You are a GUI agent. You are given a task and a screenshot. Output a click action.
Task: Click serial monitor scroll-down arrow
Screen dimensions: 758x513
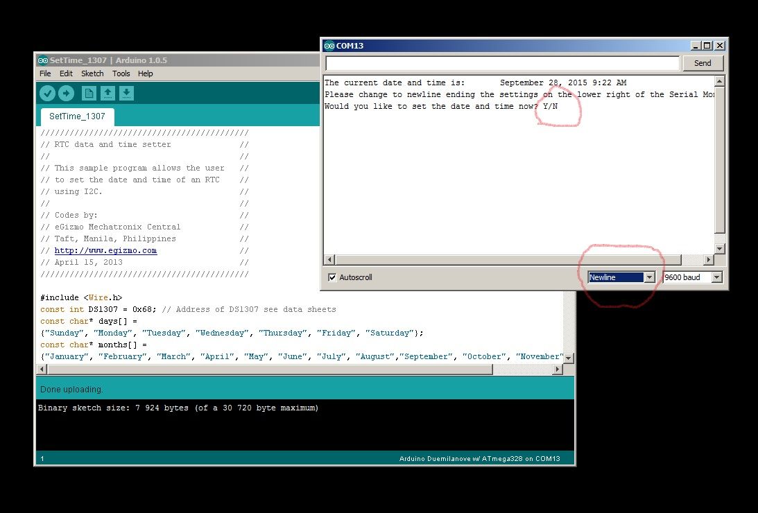click(x=719, y=250)
